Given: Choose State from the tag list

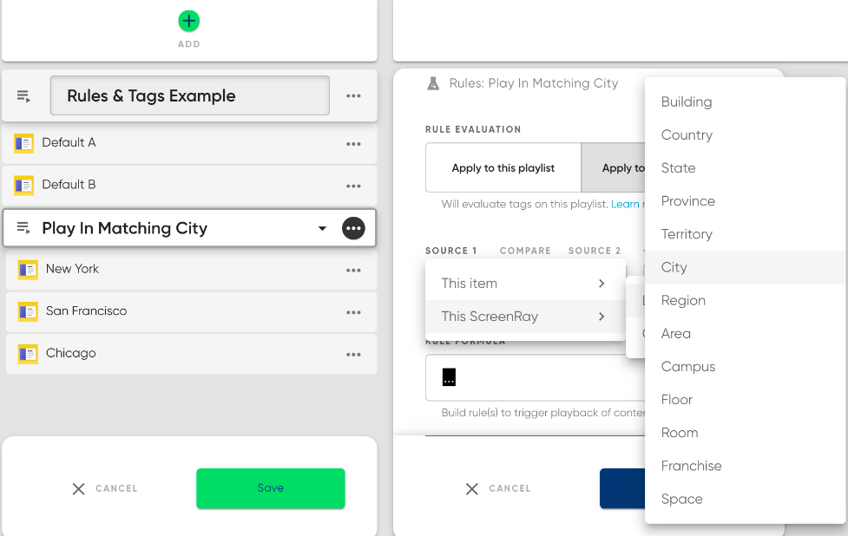Looking at the screenshot, I should [x=746, y=167].
